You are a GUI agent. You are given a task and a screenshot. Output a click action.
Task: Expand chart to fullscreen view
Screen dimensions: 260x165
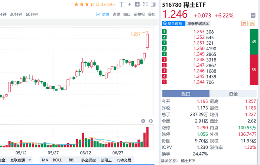(145, 5)
